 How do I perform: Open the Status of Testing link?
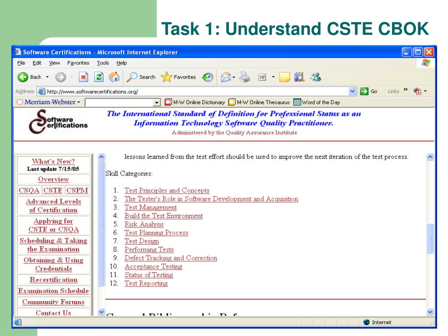click(x=149, y=275)
